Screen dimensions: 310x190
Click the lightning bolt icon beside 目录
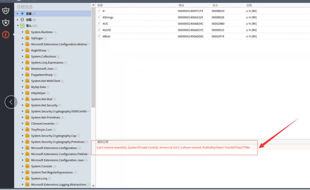pos(22,14)
